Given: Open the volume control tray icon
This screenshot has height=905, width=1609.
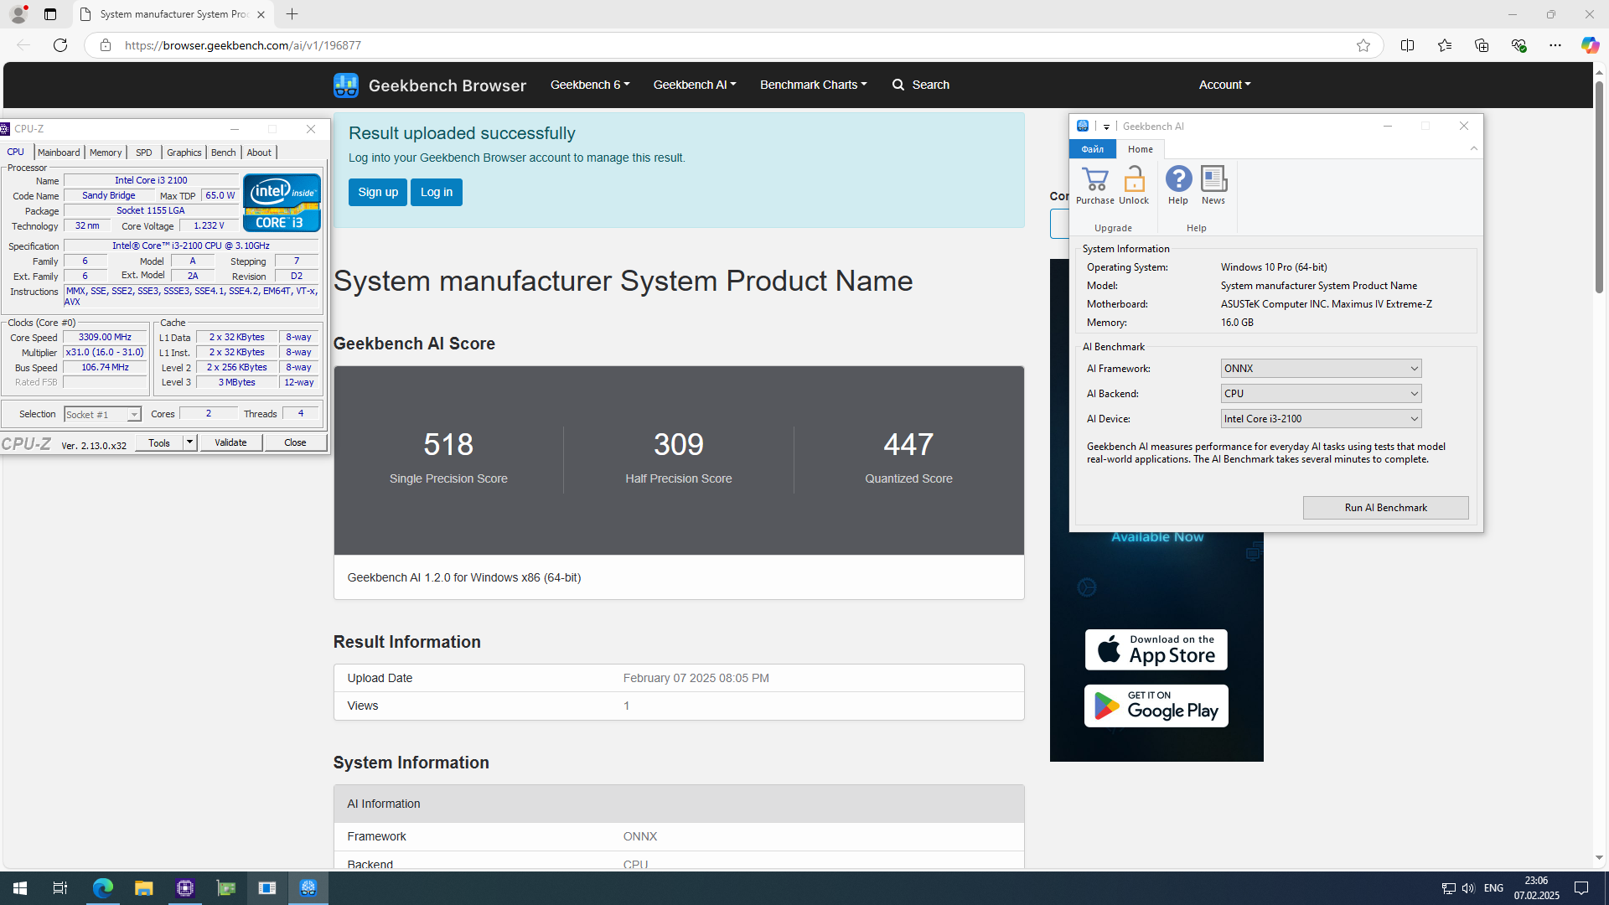Looking at the screenshot, I should 1468,888.
